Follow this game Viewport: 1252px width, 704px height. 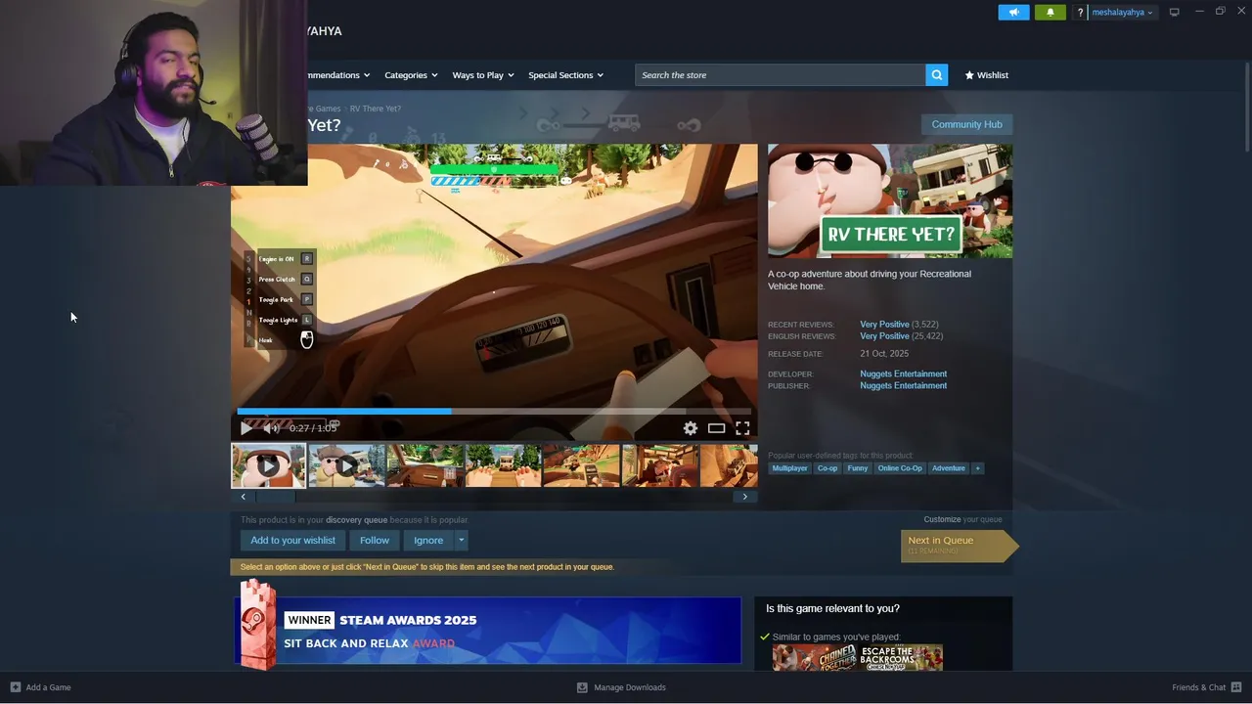374,540
